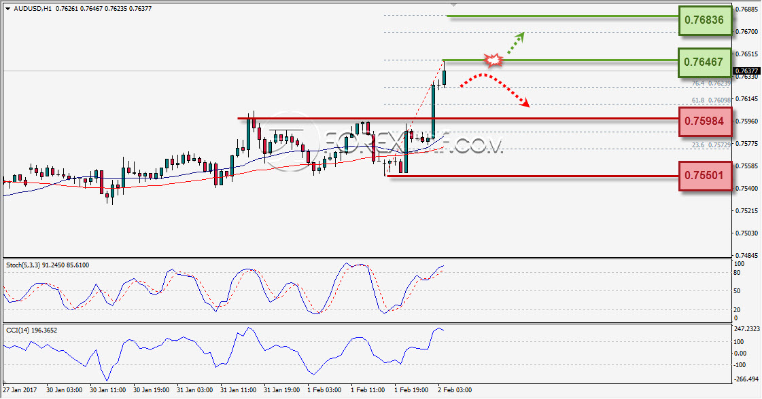Image resolution: width=762 pixels, height=399 pixels.
Task: Click price scale value 0.76145
Action: [x=747, y=98]
